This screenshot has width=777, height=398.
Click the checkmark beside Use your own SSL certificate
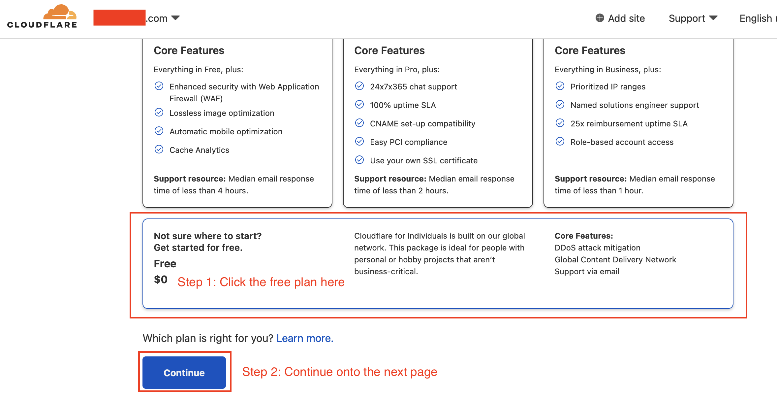point(359,160)
